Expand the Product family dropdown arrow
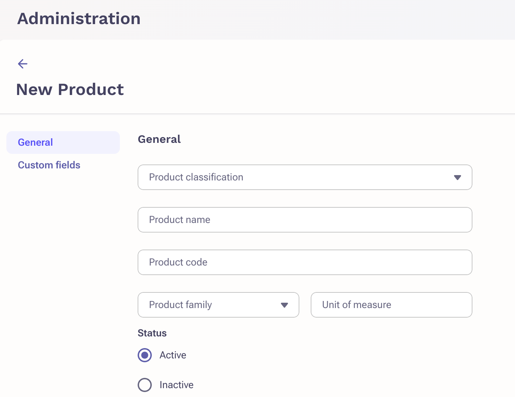This screenshot has height=397, width=515. [x=284, y=305]
